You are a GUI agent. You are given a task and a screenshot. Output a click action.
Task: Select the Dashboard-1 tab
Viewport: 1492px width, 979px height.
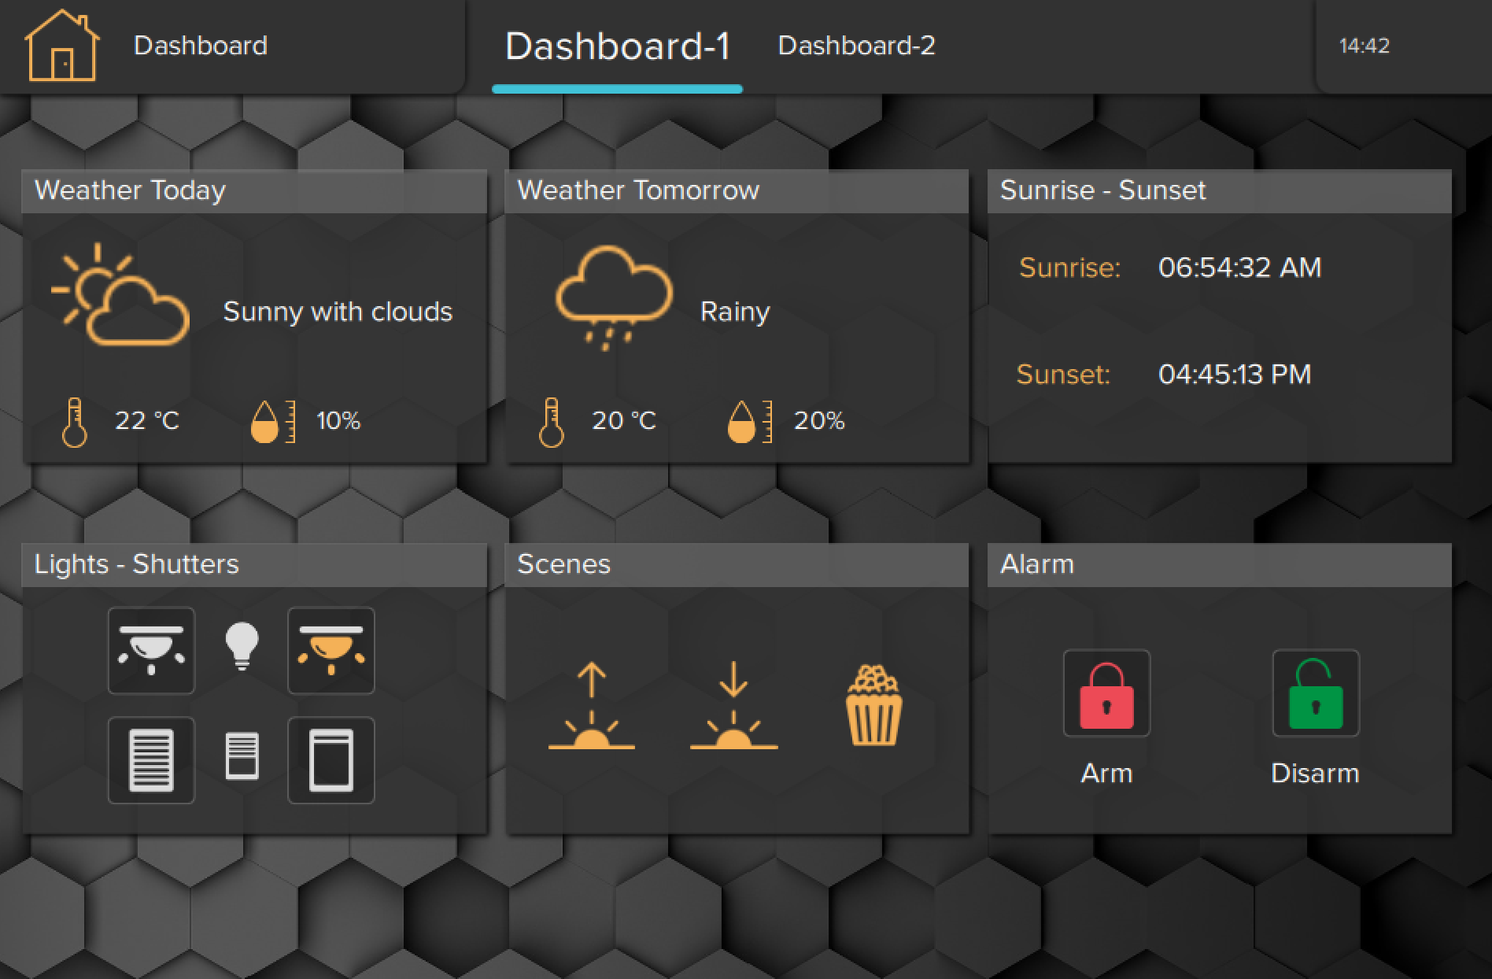pos(617,47)
